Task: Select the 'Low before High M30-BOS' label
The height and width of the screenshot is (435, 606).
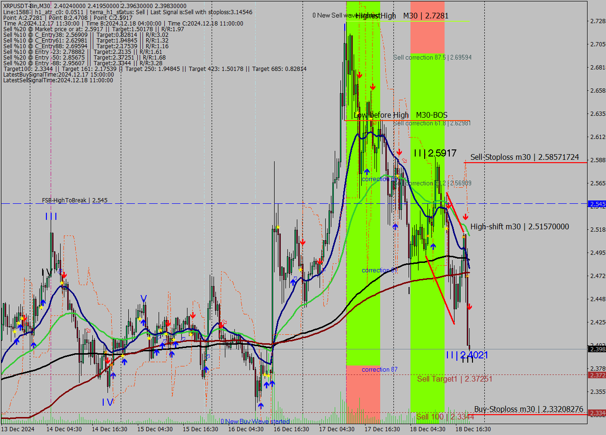Action: coord(401,115)
